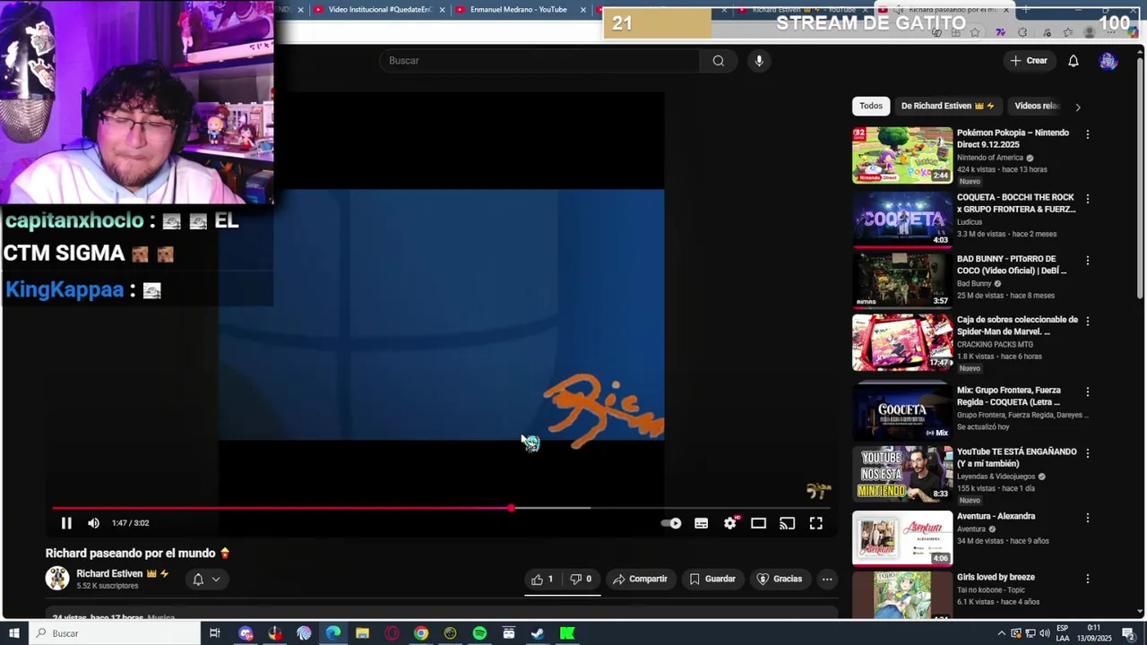The height and width of the screenshot is (645, 1147).
Task: Open Girls loved by breeze video title
Action: (996, 577)
